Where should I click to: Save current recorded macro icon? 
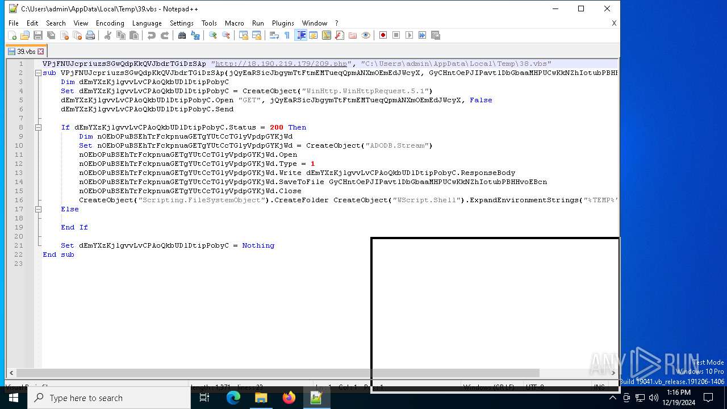(436, 35)
